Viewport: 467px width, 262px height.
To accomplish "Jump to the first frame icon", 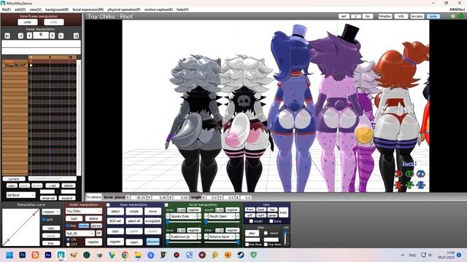I will [7, 36].
